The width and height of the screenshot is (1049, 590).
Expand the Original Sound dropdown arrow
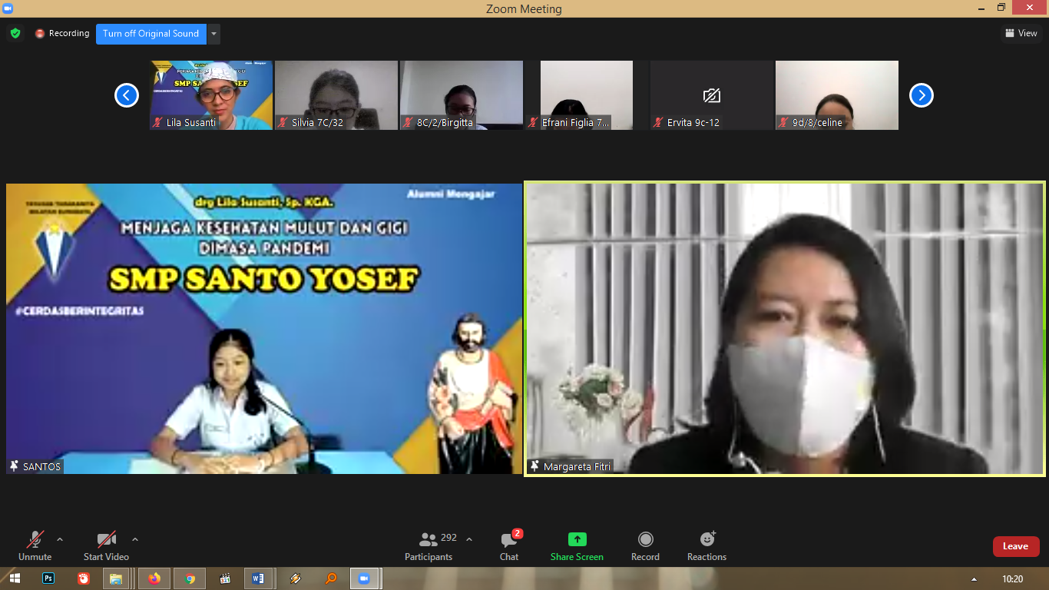(214, 34)
